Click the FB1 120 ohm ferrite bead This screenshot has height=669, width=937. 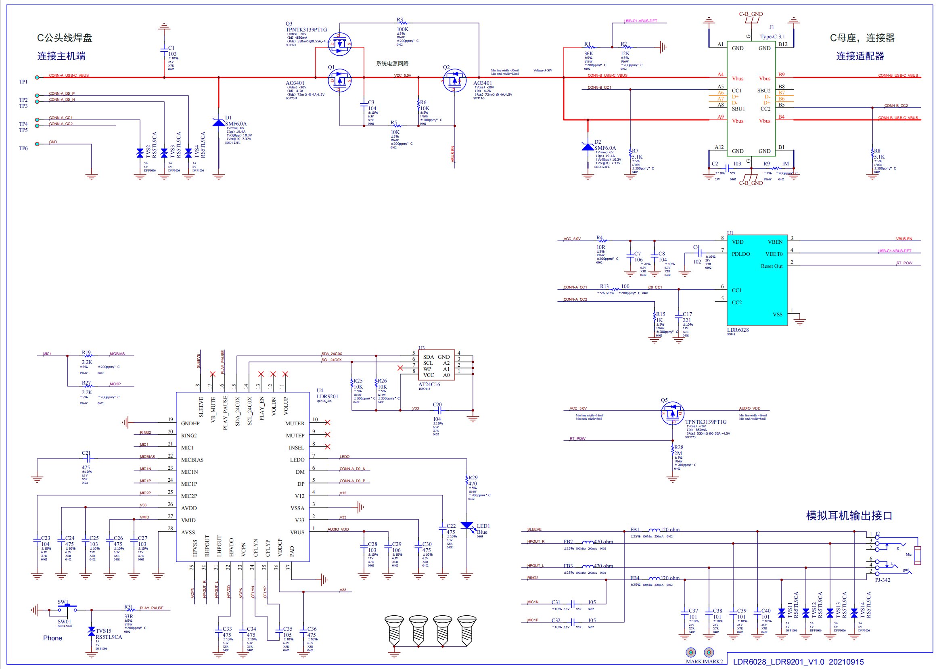point(654,531)
